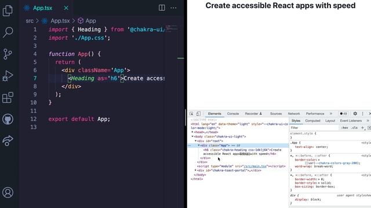Open the Source Control view
This screenshot has height=208, width=371.
8,54
